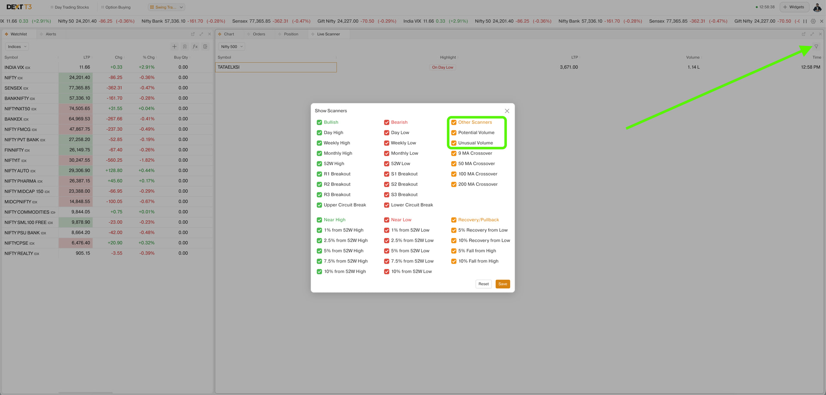Image resolution: width=826 pixels, height=395 pixels.
Task: Switch to the Option Buying workspace
Action: pyautogui.click(x=116, y=7)
